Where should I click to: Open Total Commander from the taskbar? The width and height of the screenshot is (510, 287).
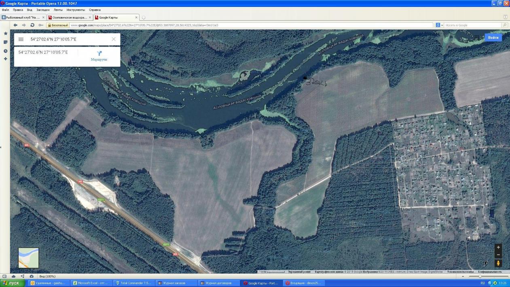(x=133, y=283)
